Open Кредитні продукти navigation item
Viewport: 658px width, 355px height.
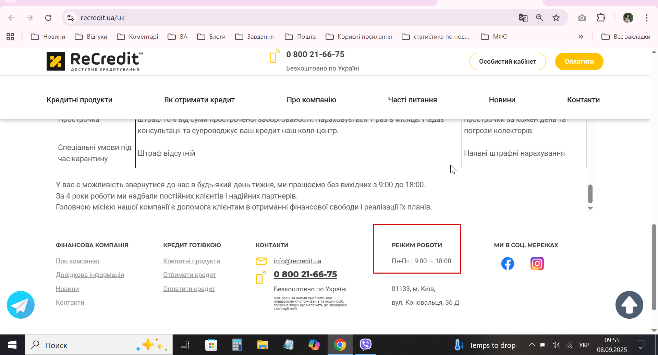coord(80,100)
